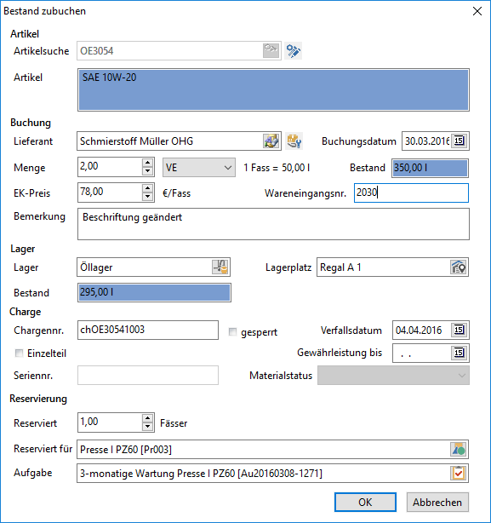Screen dimensions: 491x523
Task: Open the Lagerplatz location picker icon
Action: [459, 267]
